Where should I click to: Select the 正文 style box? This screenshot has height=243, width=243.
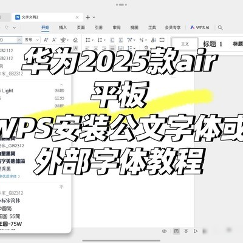point(185,44)
